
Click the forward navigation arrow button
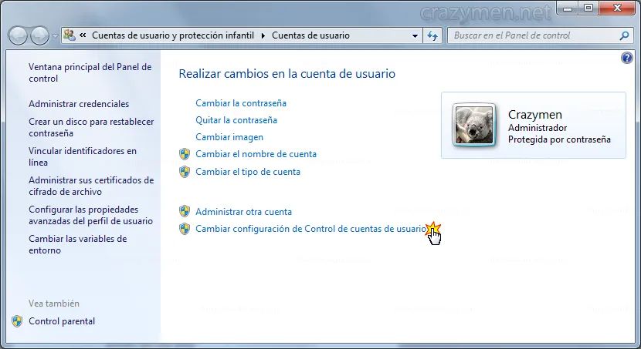click(x=39, y=35)
